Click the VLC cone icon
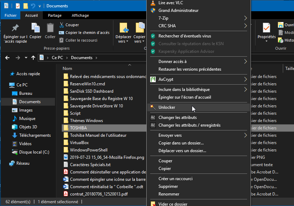This screenshot has height=206, width=294. click(153, 3)
